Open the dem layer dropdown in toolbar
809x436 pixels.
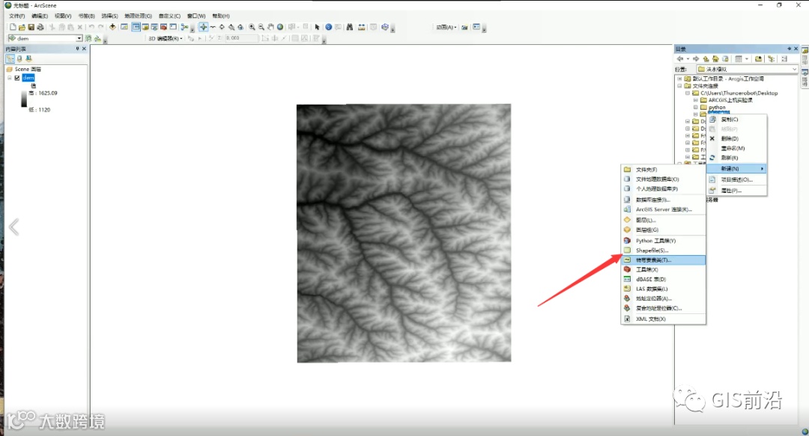tap(79, 38)
